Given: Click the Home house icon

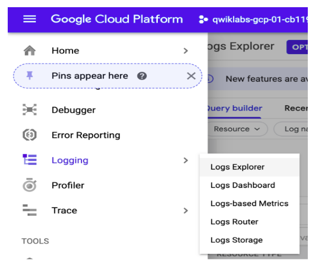Looking at the screenshot, I should pos(29,50).
